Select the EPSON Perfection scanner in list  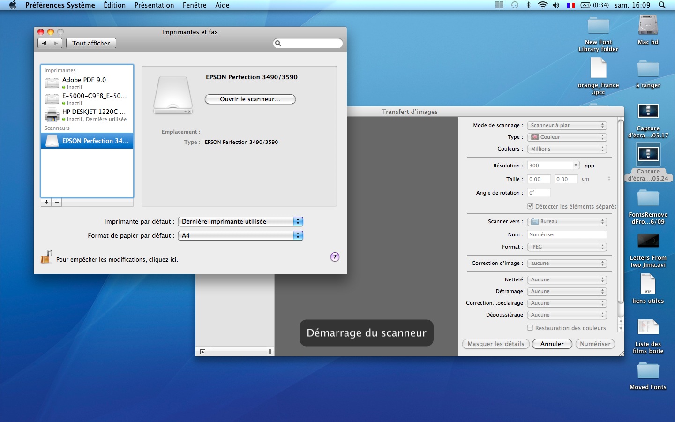(x=87, y=141)
